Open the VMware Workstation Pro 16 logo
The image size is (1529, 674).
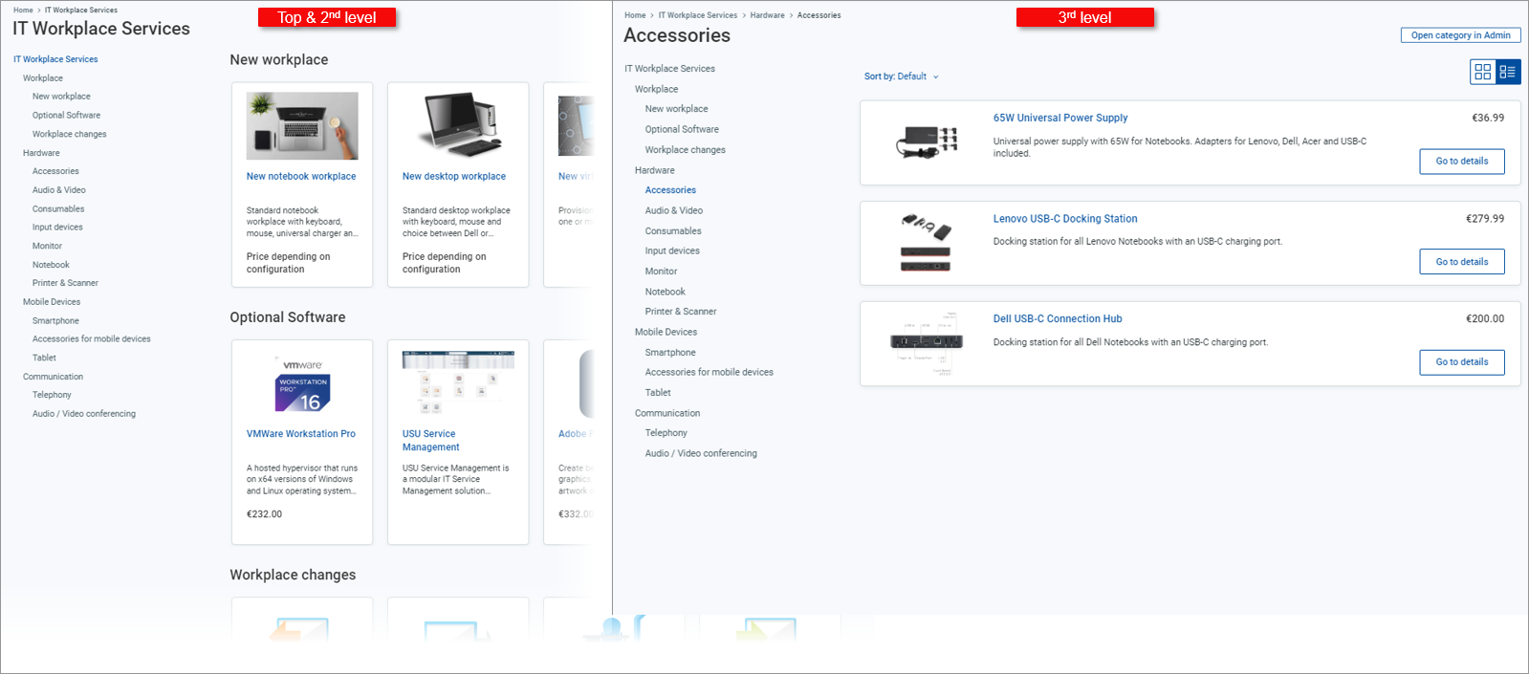302,384
